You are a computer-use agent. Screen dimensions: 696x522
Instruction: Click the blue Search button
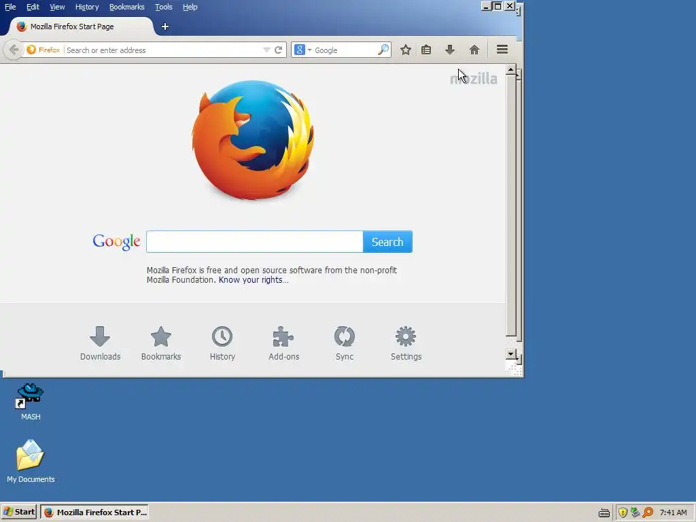pyautogui.click(x=387, y=242)
